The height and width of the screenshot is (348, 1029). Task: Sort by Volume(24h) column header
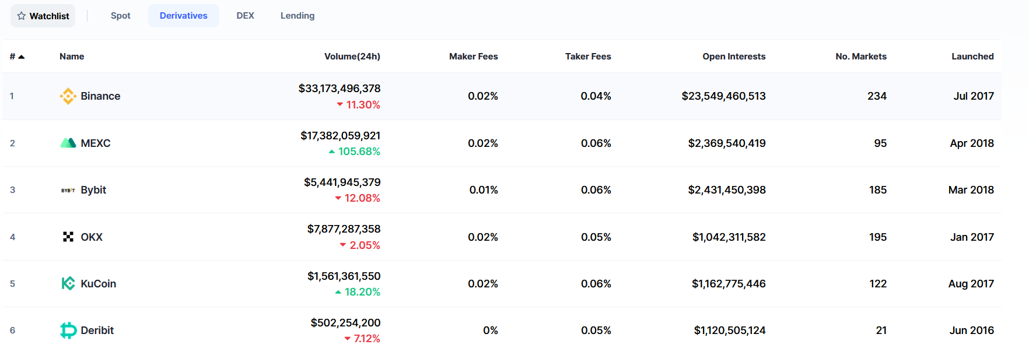(x=352, y=57)
